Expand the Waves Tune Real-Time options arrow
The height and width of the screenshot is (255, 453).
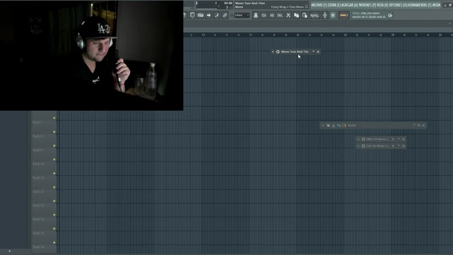[273, 52]
